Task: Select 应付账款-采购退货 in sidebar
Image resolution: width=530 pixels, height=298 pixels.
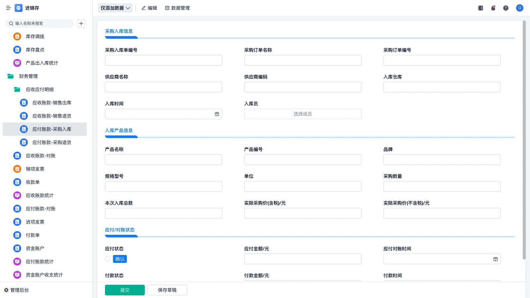Action: click(x=52, y=142)
